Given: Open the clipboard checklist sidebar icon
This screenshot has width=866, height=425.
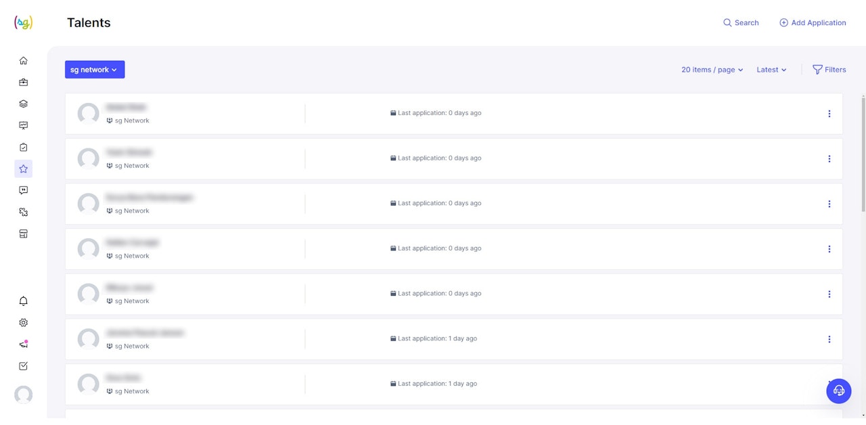Looking at the screenshot, I should (x=23, y=148).
